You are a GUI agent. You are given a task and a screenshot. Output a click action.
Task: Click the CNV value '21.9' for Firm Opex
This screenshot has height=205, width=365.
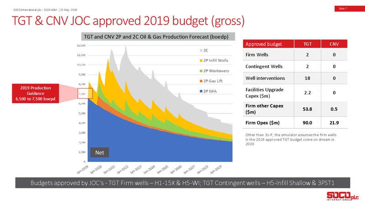334,123
